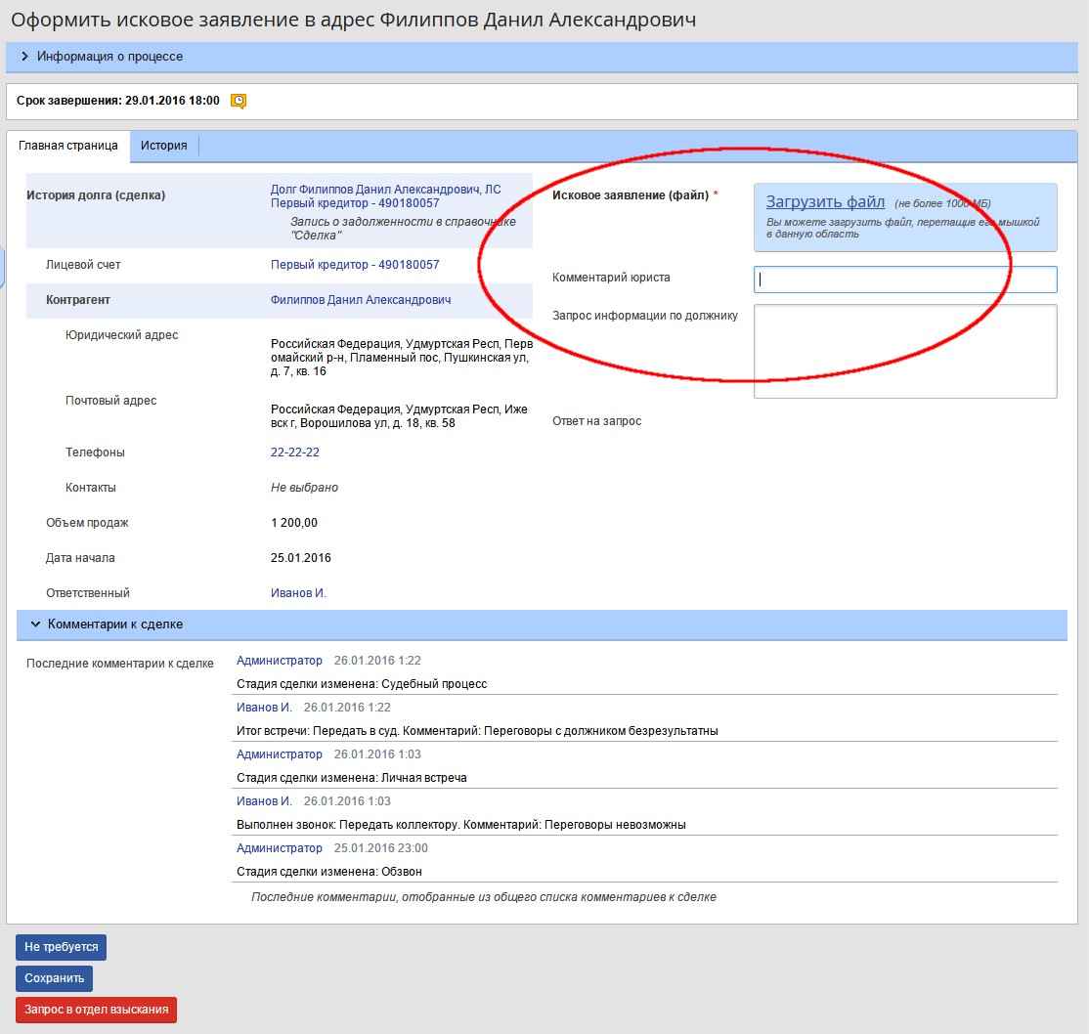Click the left edge side panel handle

3,266
